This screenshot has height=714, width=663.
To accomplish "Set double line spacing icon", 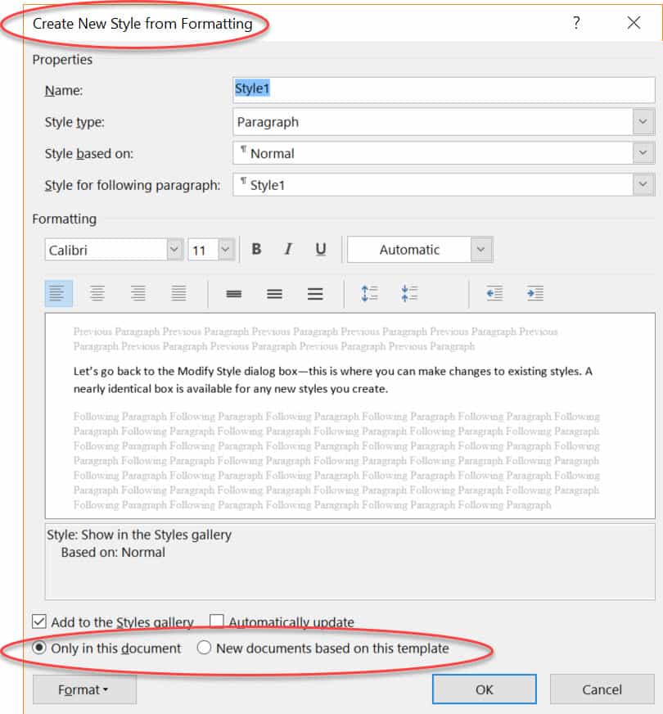I will (315, 294).
